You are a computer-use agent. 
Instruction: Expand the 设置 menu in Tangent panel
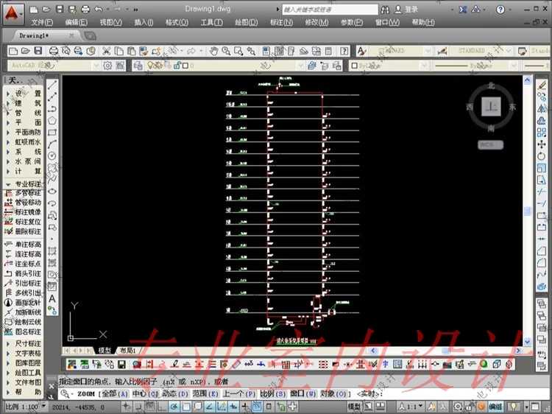(24, 94)
